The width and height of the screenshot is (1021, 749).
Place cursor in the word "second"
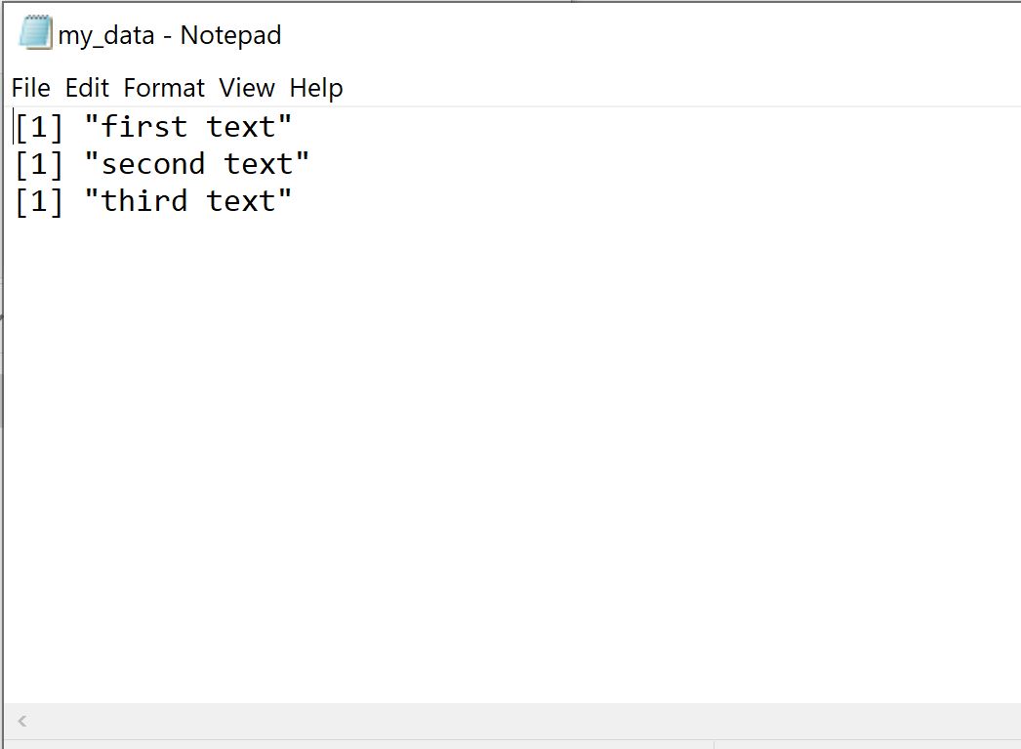153,164
